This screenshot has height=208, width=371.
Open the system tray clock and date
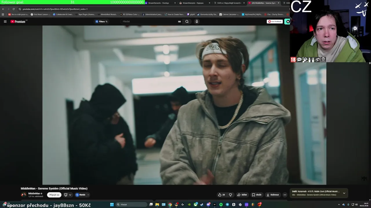coord(364,205)
